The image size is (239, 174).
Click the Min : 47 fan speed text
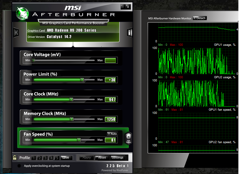click(163, 142)
